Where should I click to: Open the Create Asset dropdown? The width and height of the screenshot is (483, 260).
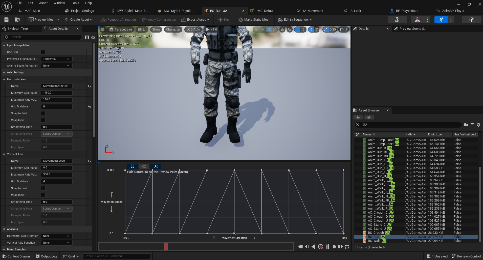(x=78, y=20)
